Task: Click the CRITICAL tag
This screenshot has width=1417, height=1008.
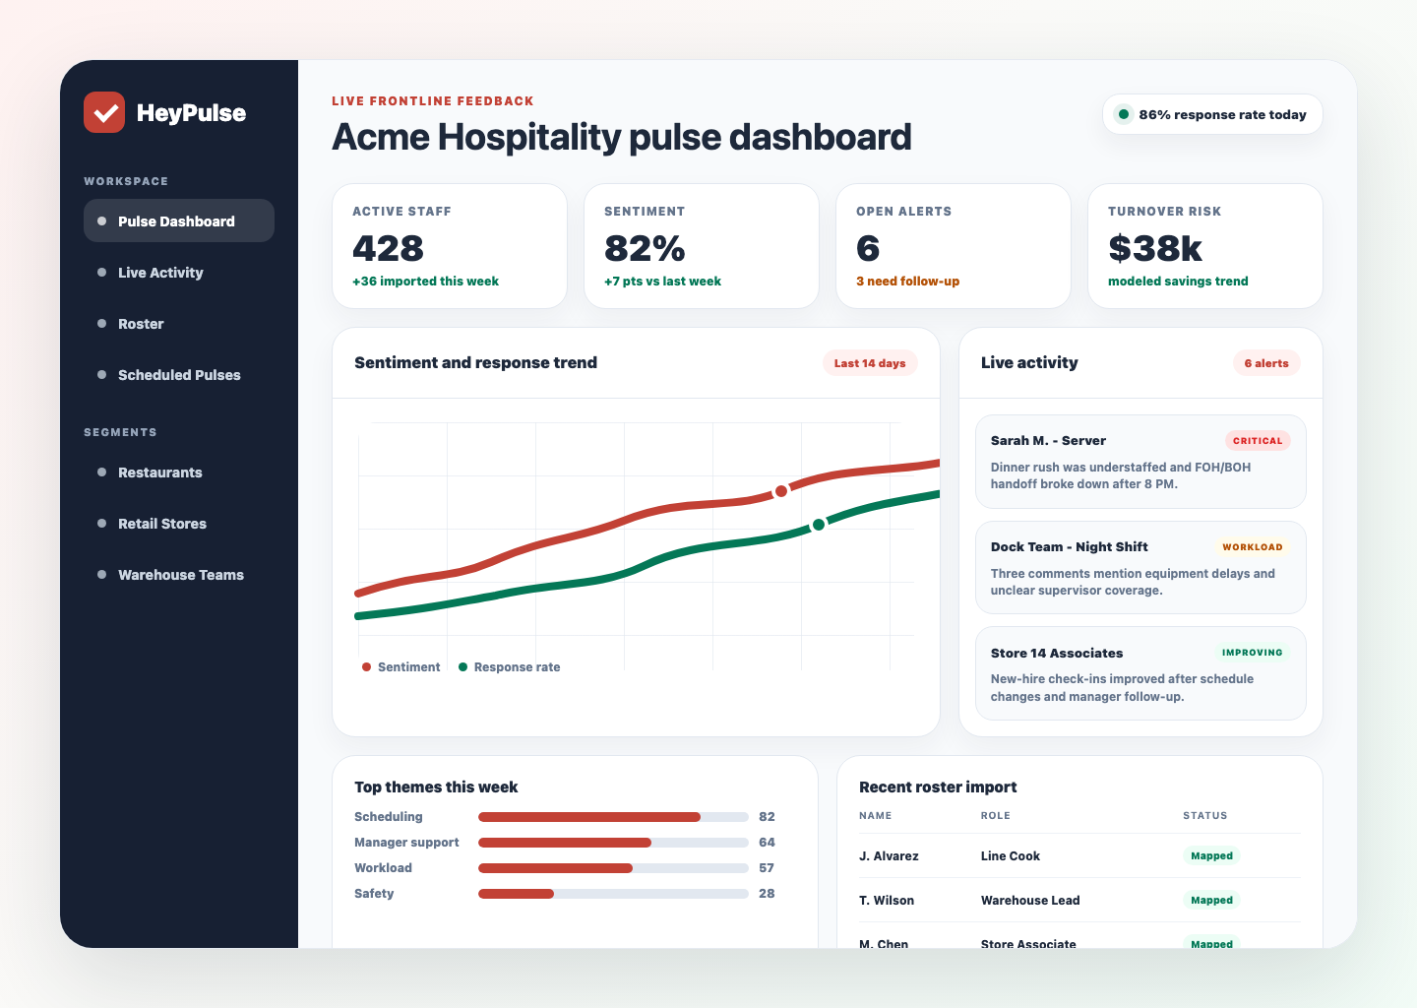Action: [x=1258, y=441]
